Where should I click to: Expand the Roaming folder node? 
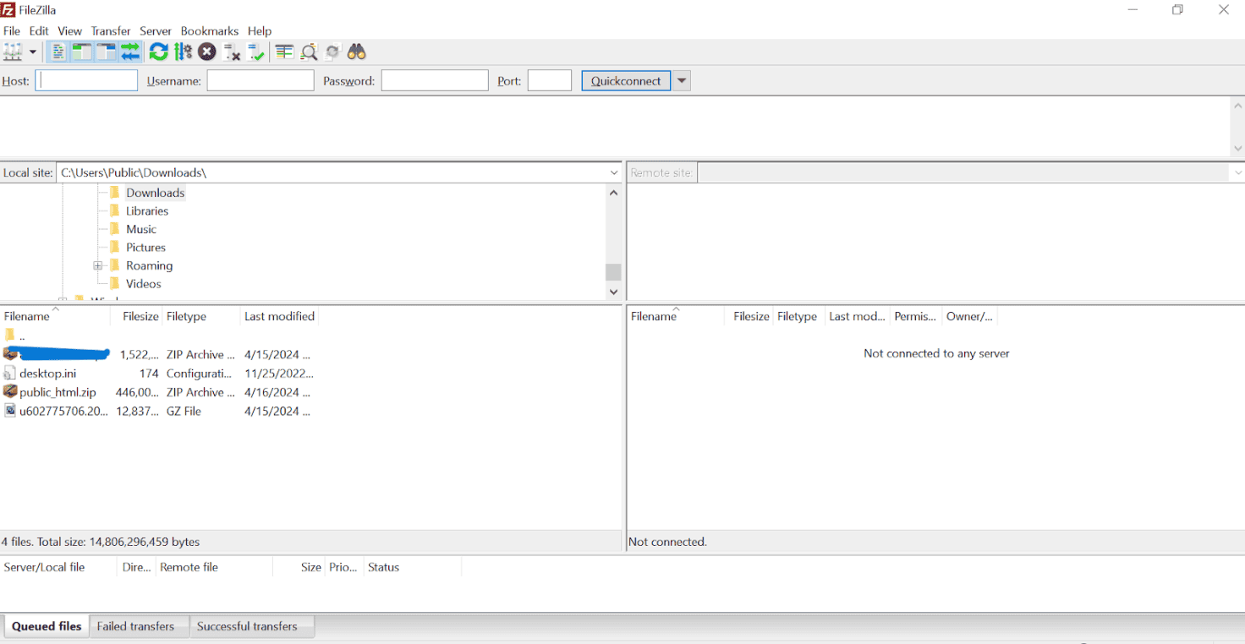pos(98,265)
